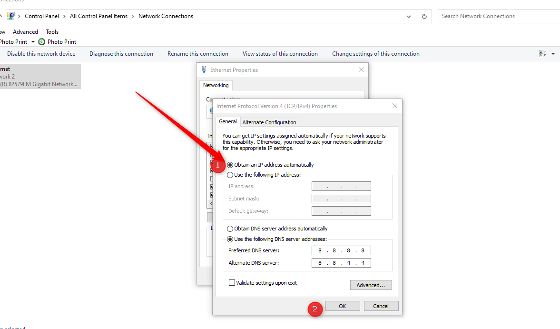Screen dimensions: 560x329
Task: Select 'Obtain DNS server address automatically'
Action: tap(230, 229)
